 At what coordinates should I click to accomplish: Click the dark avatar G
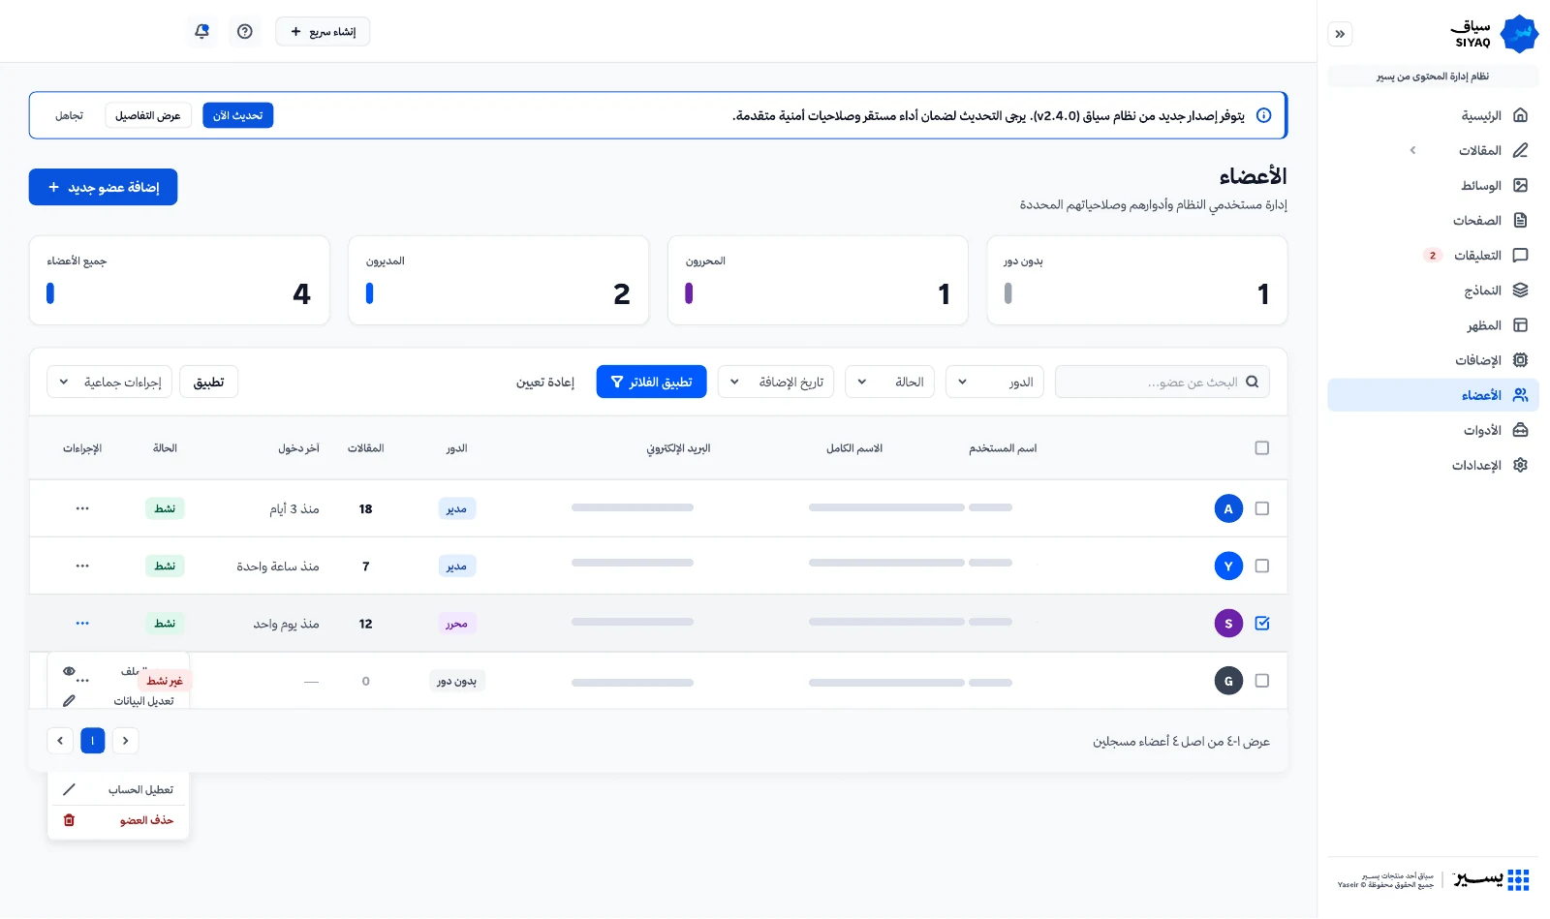(1228, 681)
